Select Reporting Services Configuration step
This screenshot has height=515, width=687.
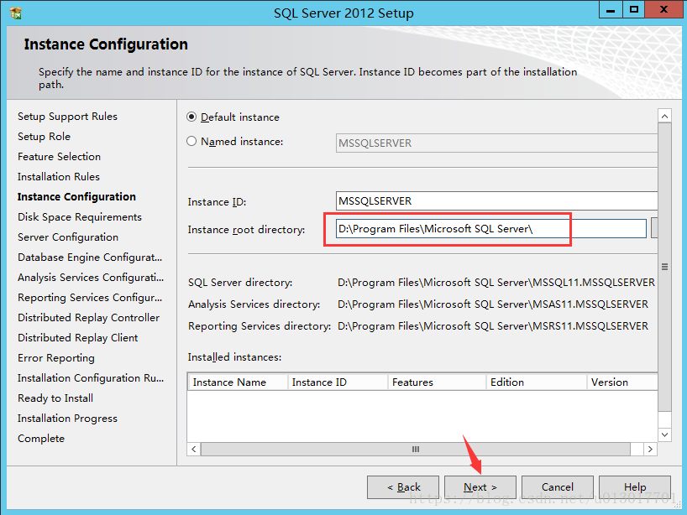click(90, 298)
